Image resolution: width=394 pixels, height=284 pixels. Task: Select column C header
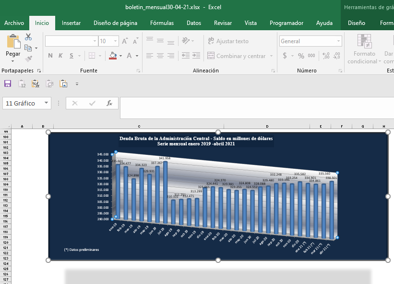pos(139,126)
